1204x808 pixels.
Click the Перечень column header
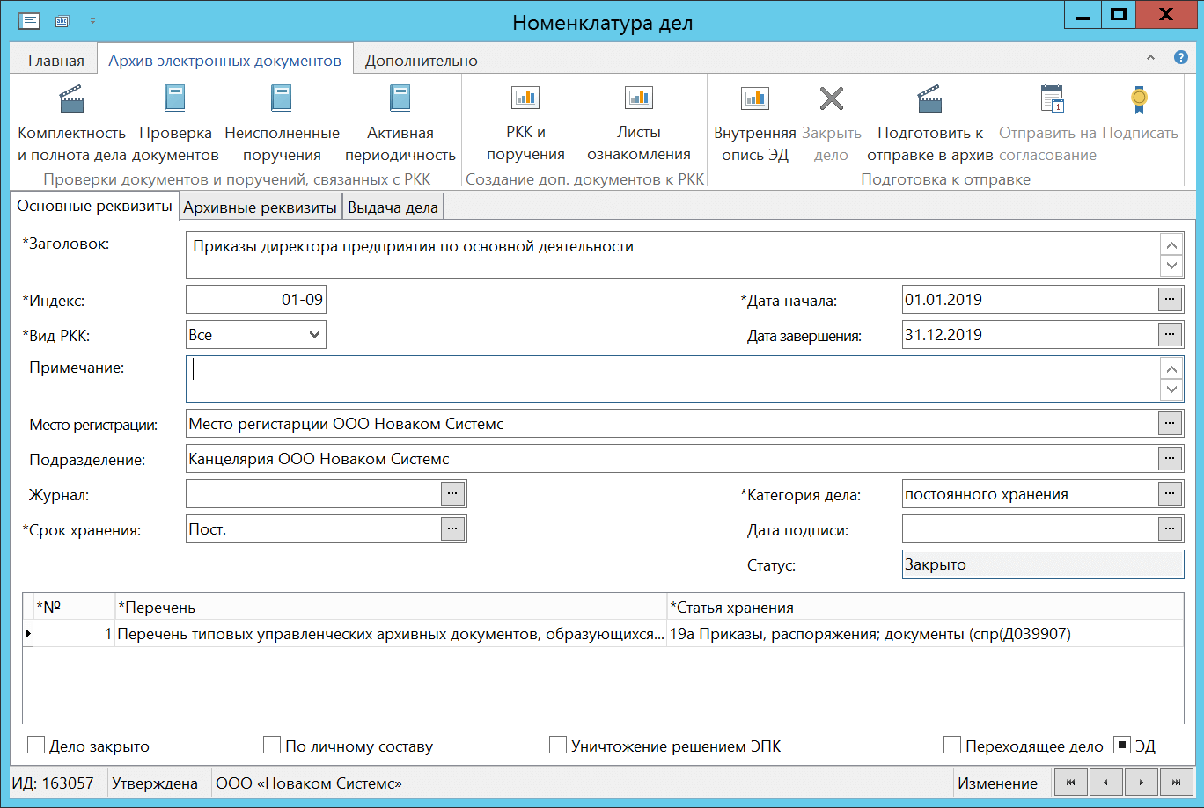coord(391,607)
